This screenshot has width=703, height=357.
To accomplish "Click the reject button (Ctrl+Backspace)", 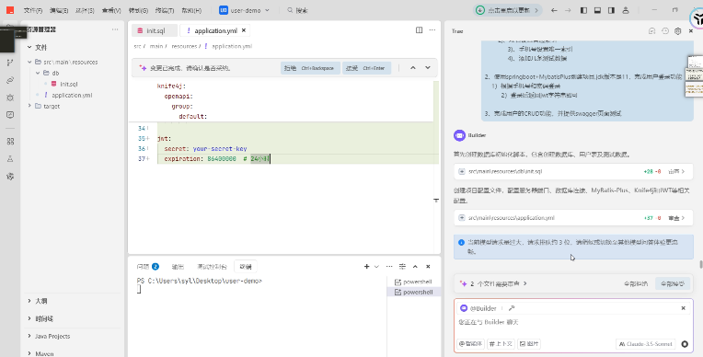I will [310, 68].
